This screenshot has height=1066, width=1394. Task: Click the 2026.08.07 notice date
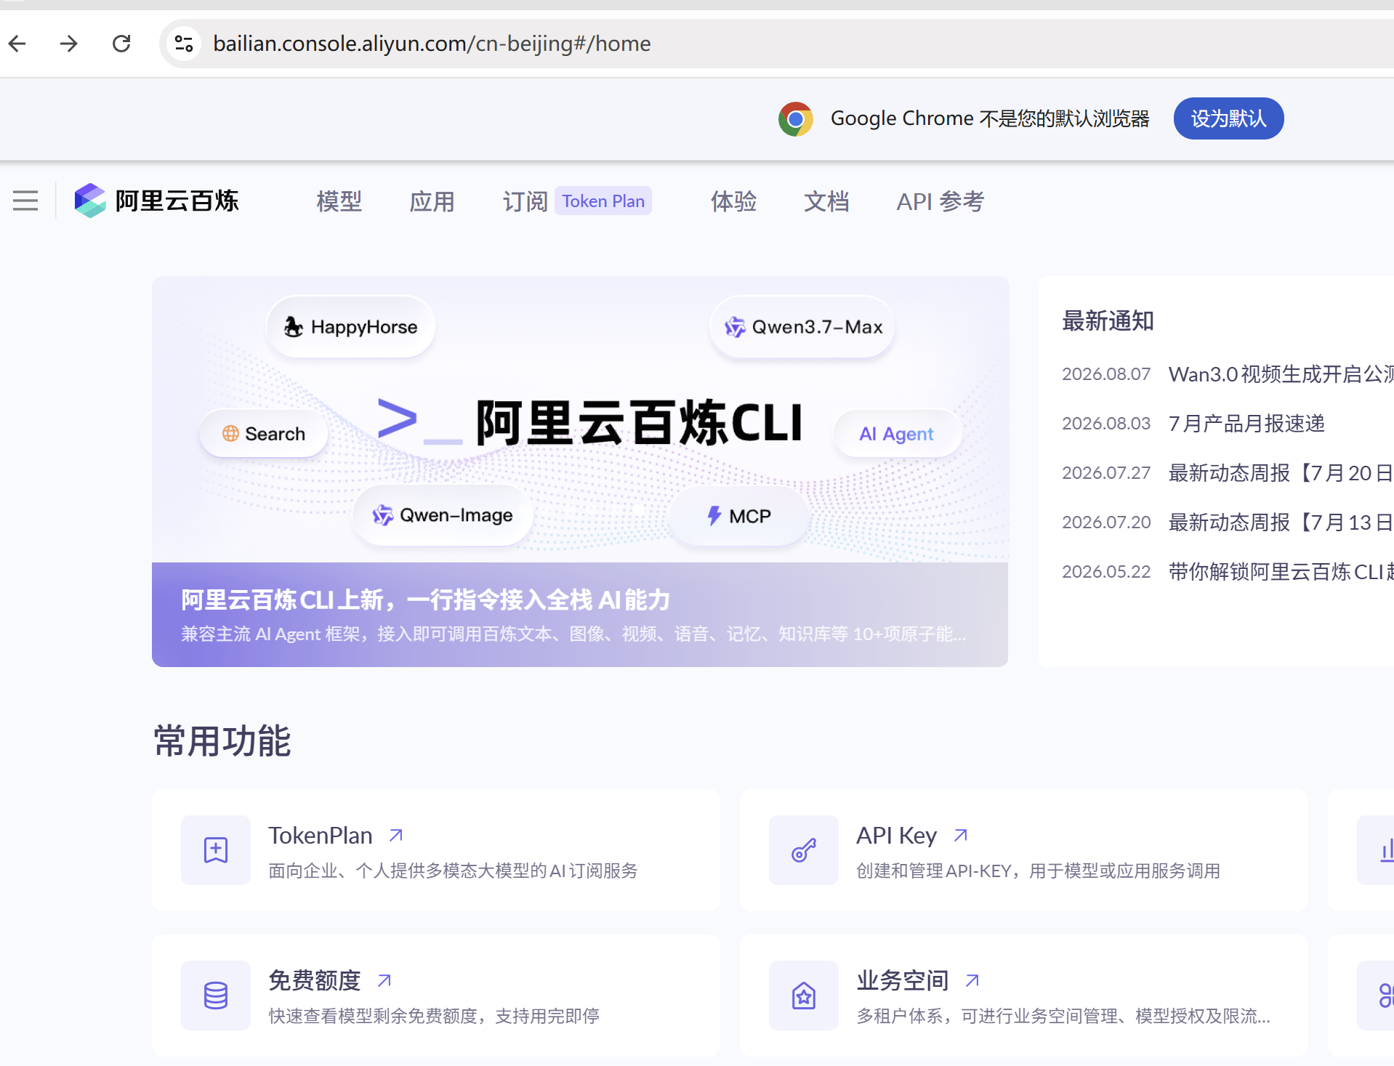1106,374
